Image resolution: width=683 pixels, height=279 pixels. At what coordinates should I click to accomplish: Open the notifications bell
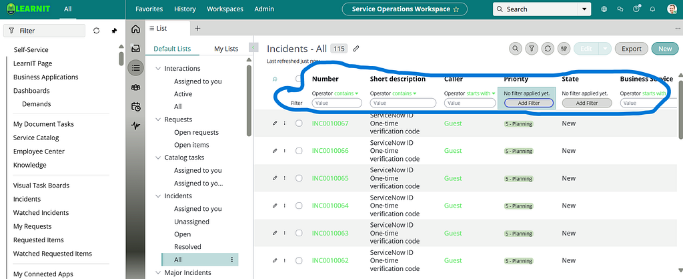pos(652,9)
